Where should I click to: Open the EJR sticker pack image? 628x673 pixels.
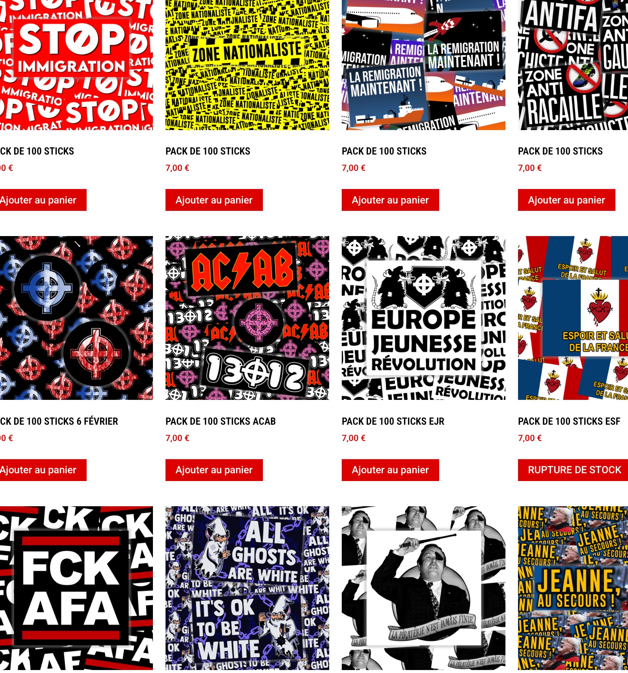(423, 318)
